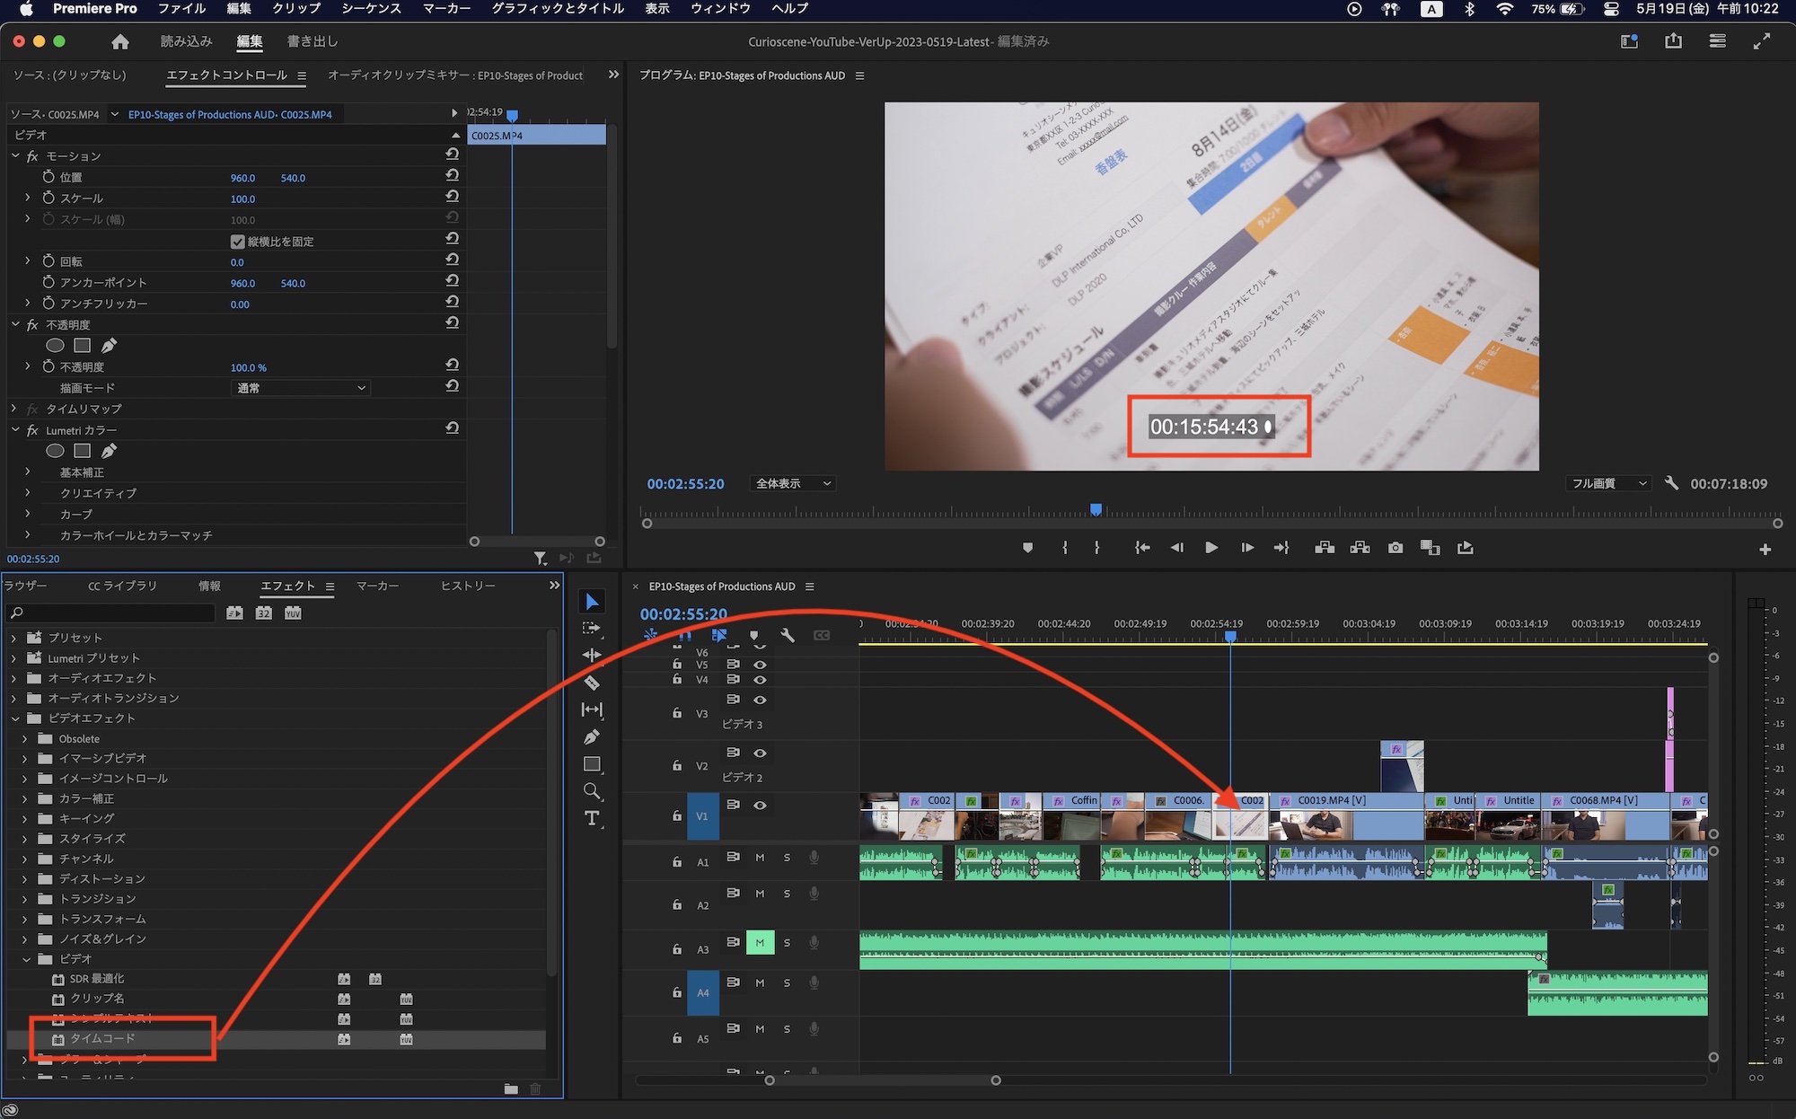The height and width of the screenshot is (1119, 1796).
Task: Open the シーケンス menu
Action: 371,8
